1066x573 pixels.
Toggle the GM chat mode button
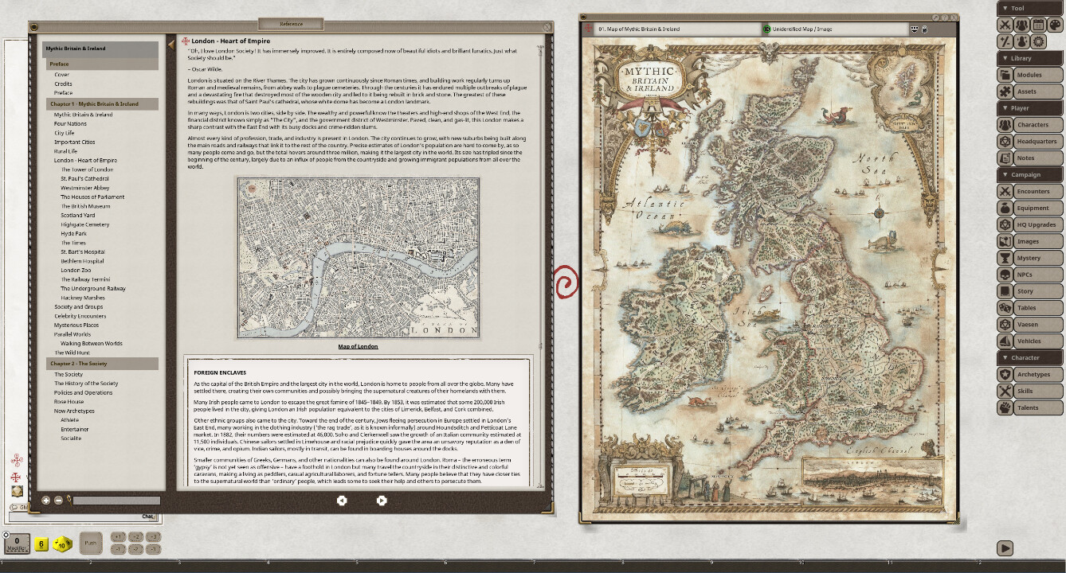pos(18,508)
